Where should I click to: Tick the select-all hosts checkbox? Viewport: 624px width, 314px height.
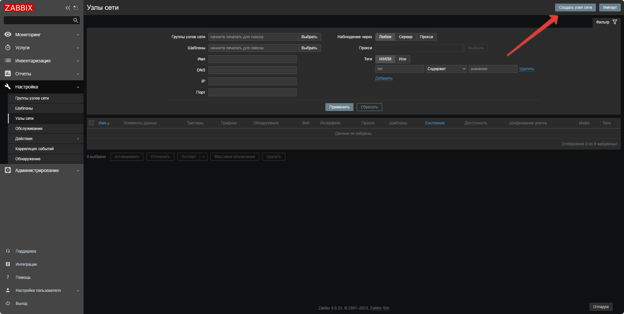[x=91, y=123]
